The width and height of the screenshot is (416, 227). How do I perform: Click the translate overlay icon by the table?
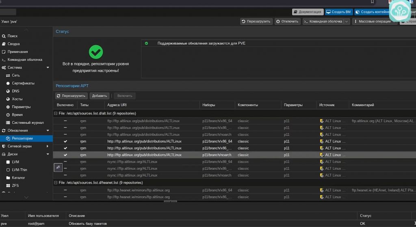coord(58,168)
